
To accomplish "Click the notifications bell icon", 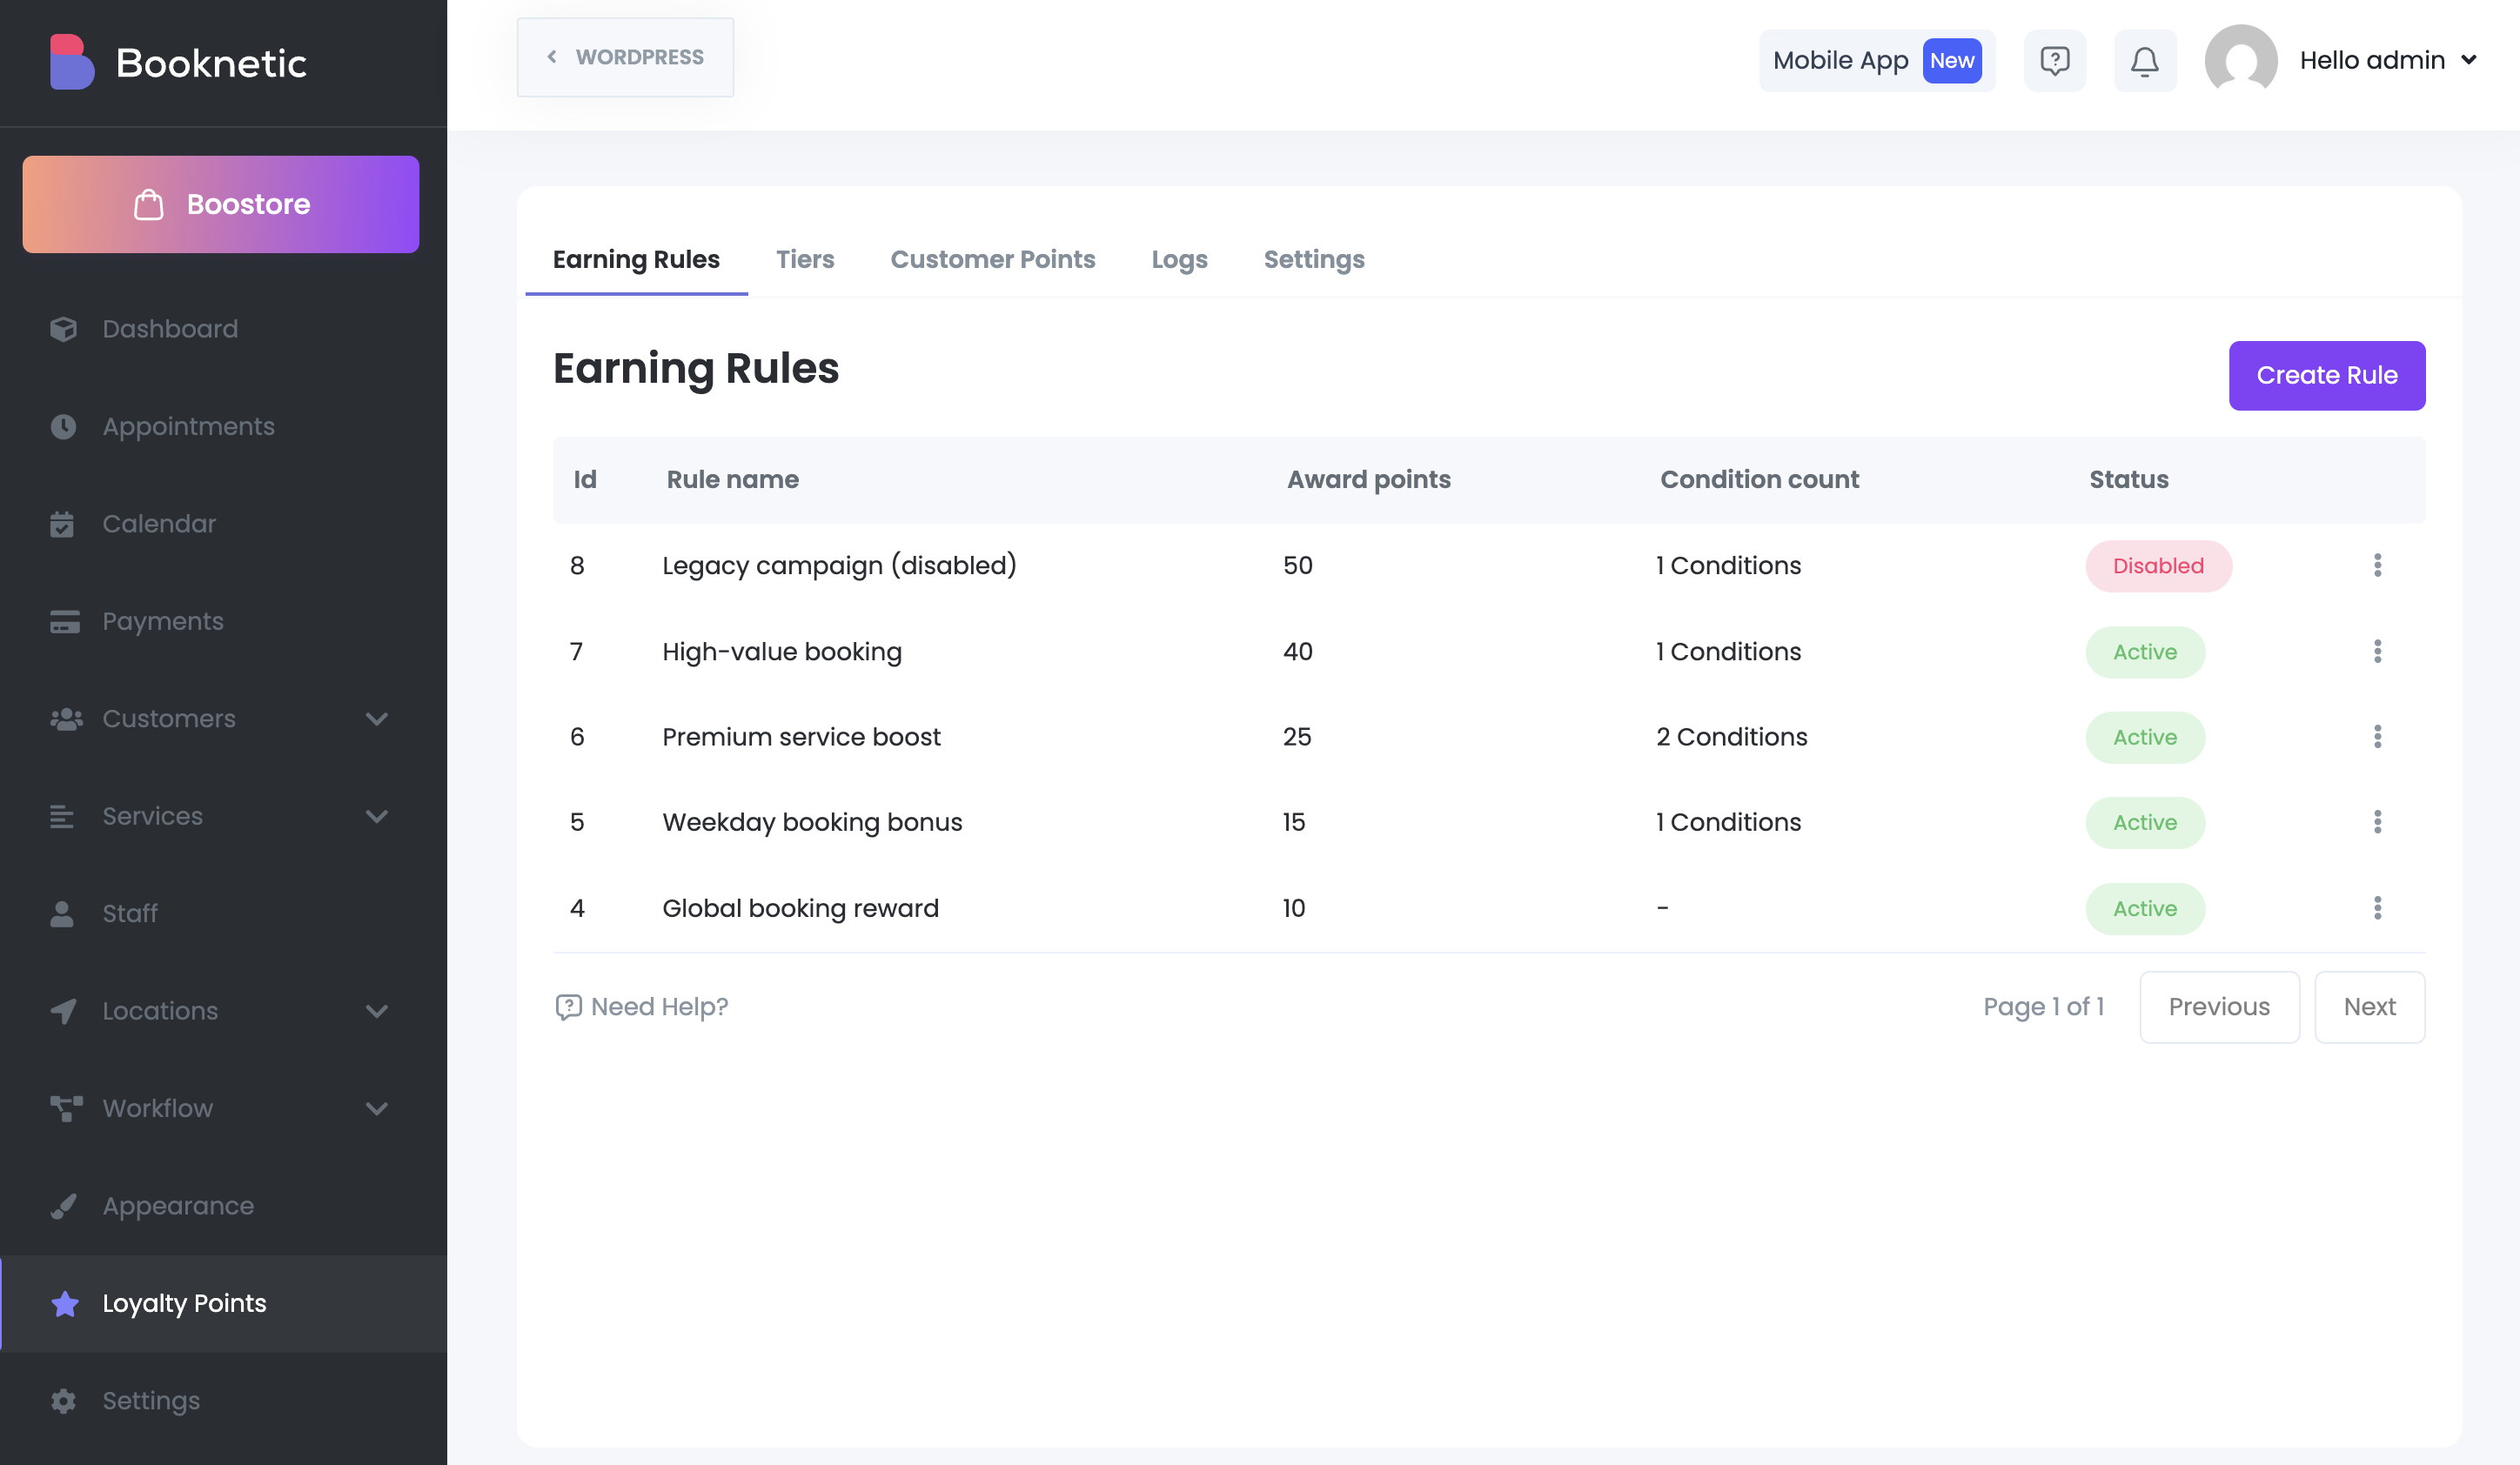I will (2144, 61).
